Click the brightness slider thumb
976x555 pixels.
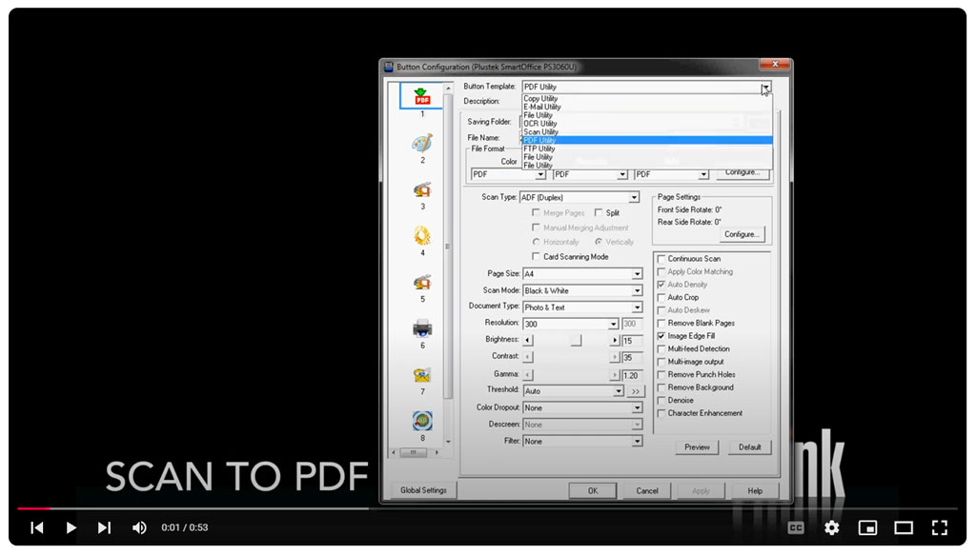(577, 341)
